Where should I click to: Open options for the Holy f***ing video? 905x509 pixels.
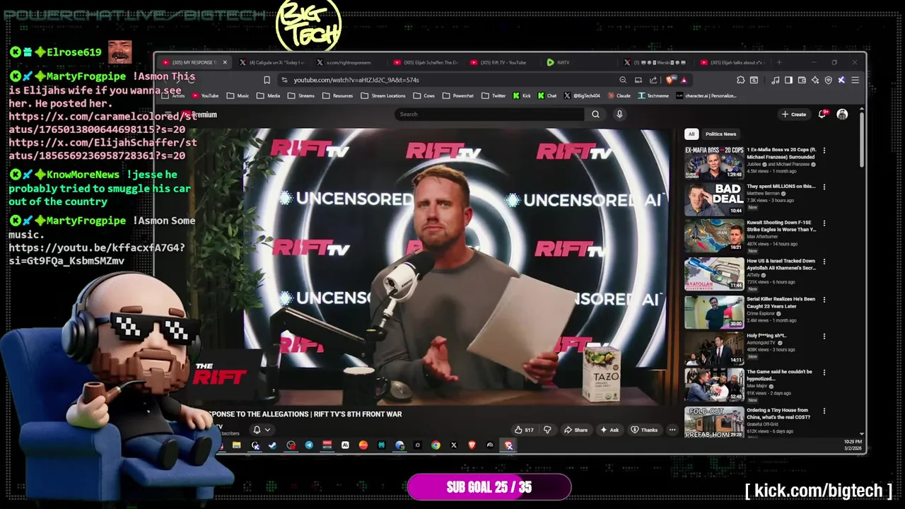[824, 336]
